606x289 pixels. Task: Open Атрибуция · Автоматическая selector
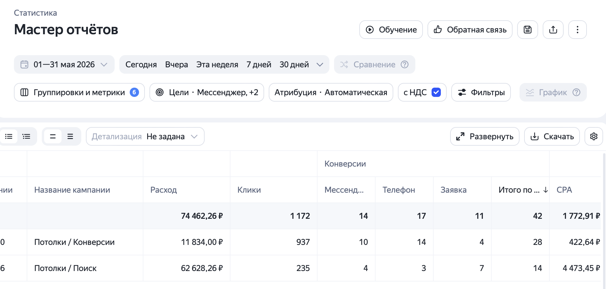pyautogui.click(x=331, y=92)
